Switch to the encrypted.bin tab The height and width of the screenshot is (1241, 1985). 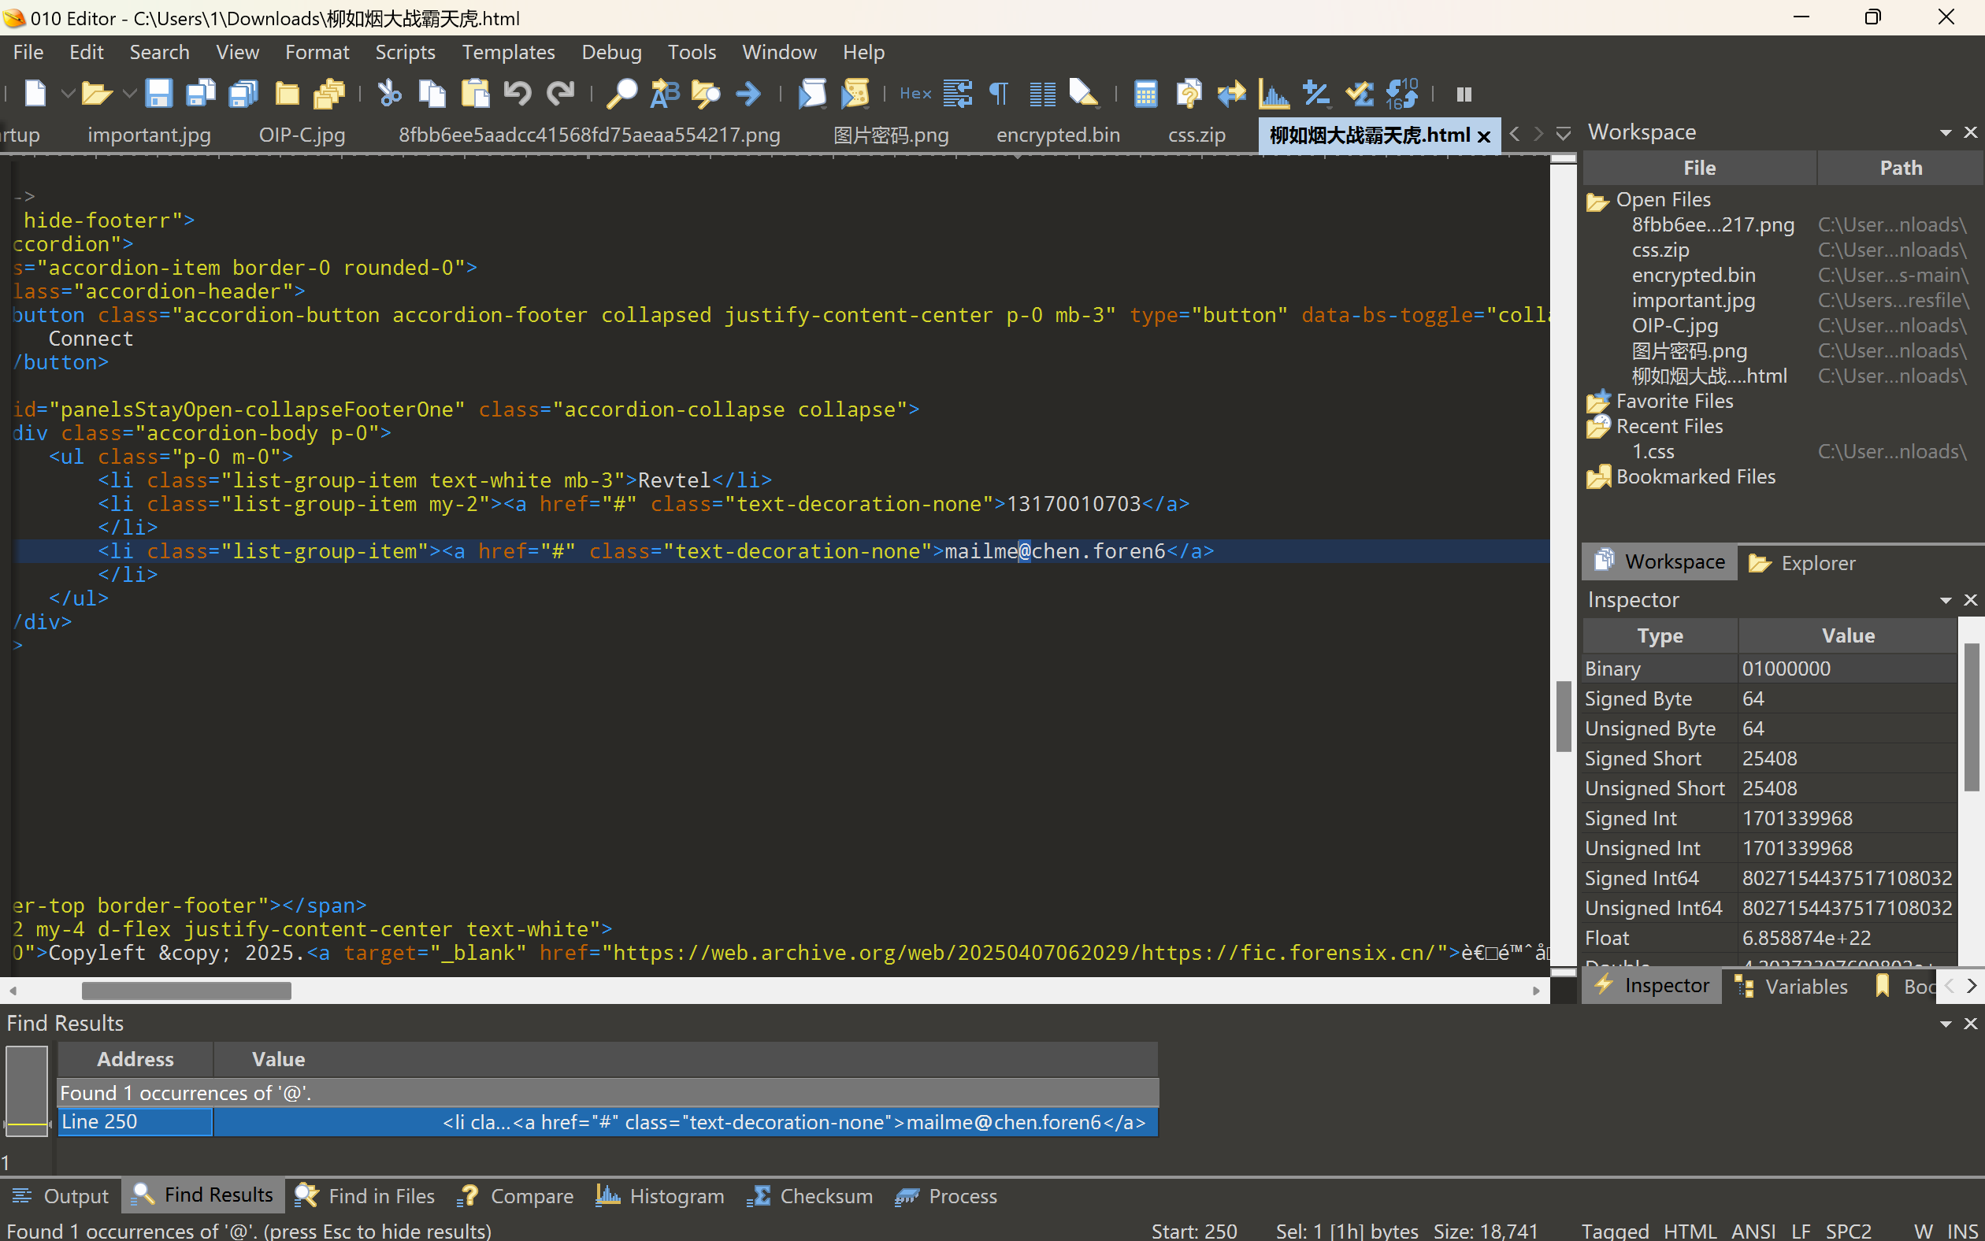[1058, 135]
